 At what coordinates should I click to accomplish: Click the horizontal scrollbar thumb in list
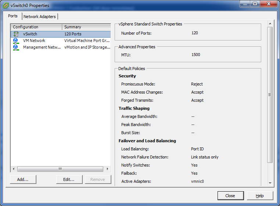[60, 169]
